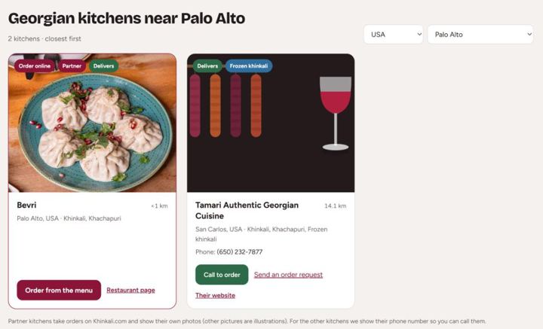Click Order from the menu button
The height and width of the screenshot is (329, 543).
pyautogui.click(x=59, y=290)
